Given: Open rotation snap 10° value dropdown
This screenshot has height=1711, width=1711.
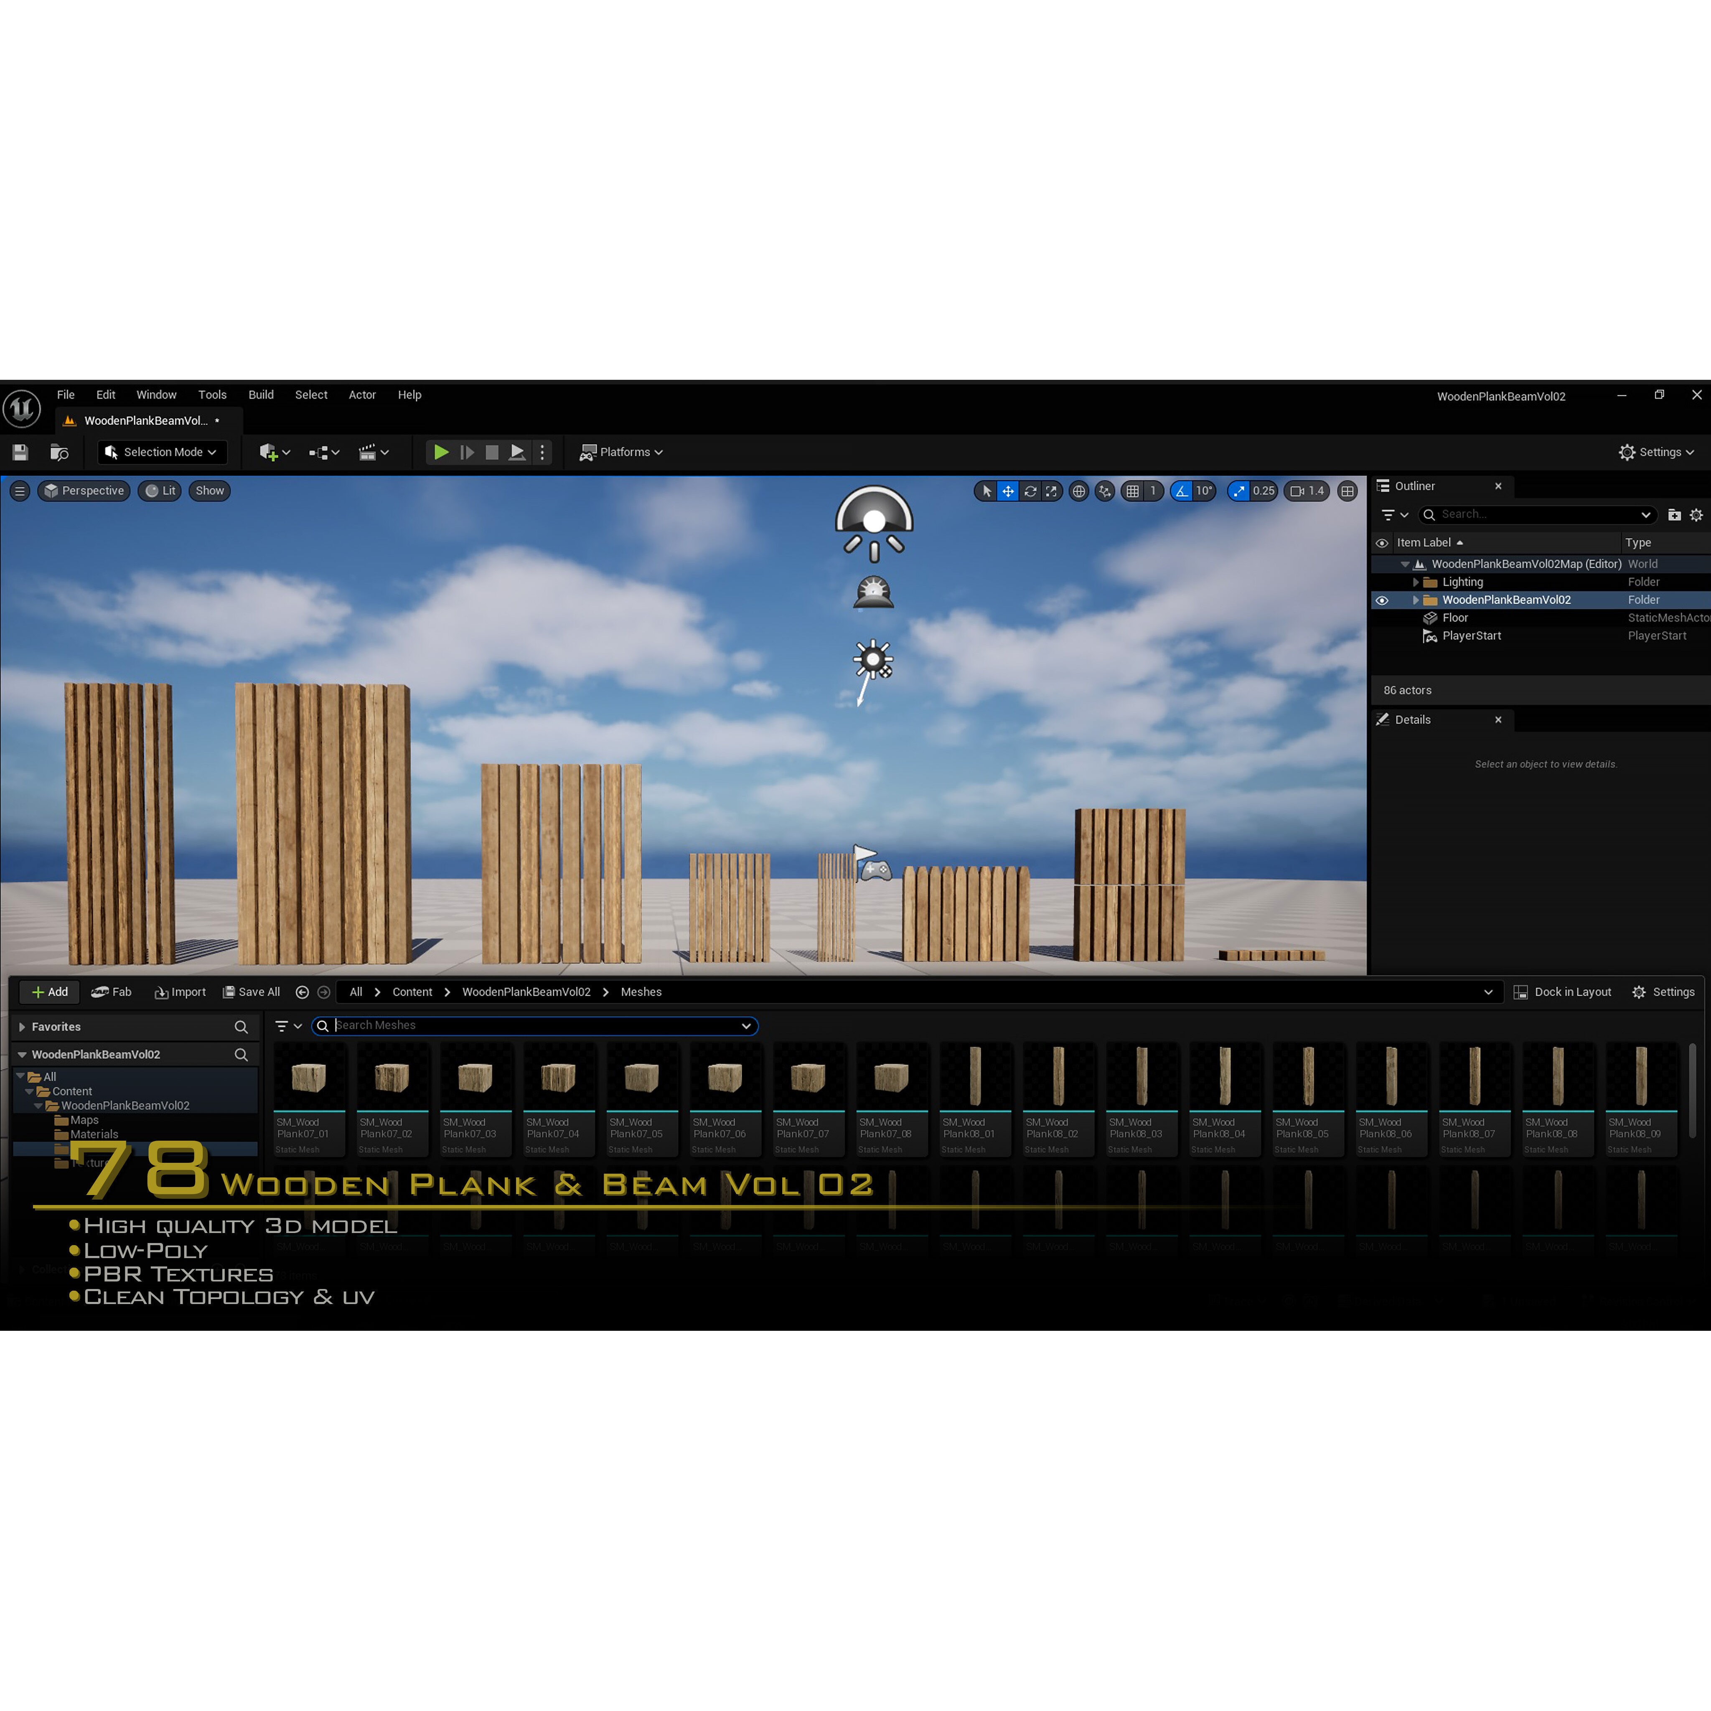Looking at the screenshot, I should click(x=1205, y=491).
